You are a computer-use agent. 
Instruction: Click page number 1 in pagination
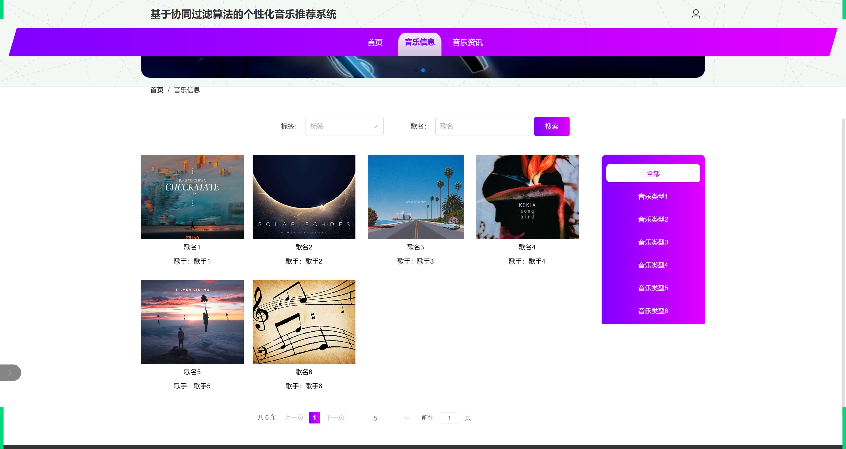314,418
